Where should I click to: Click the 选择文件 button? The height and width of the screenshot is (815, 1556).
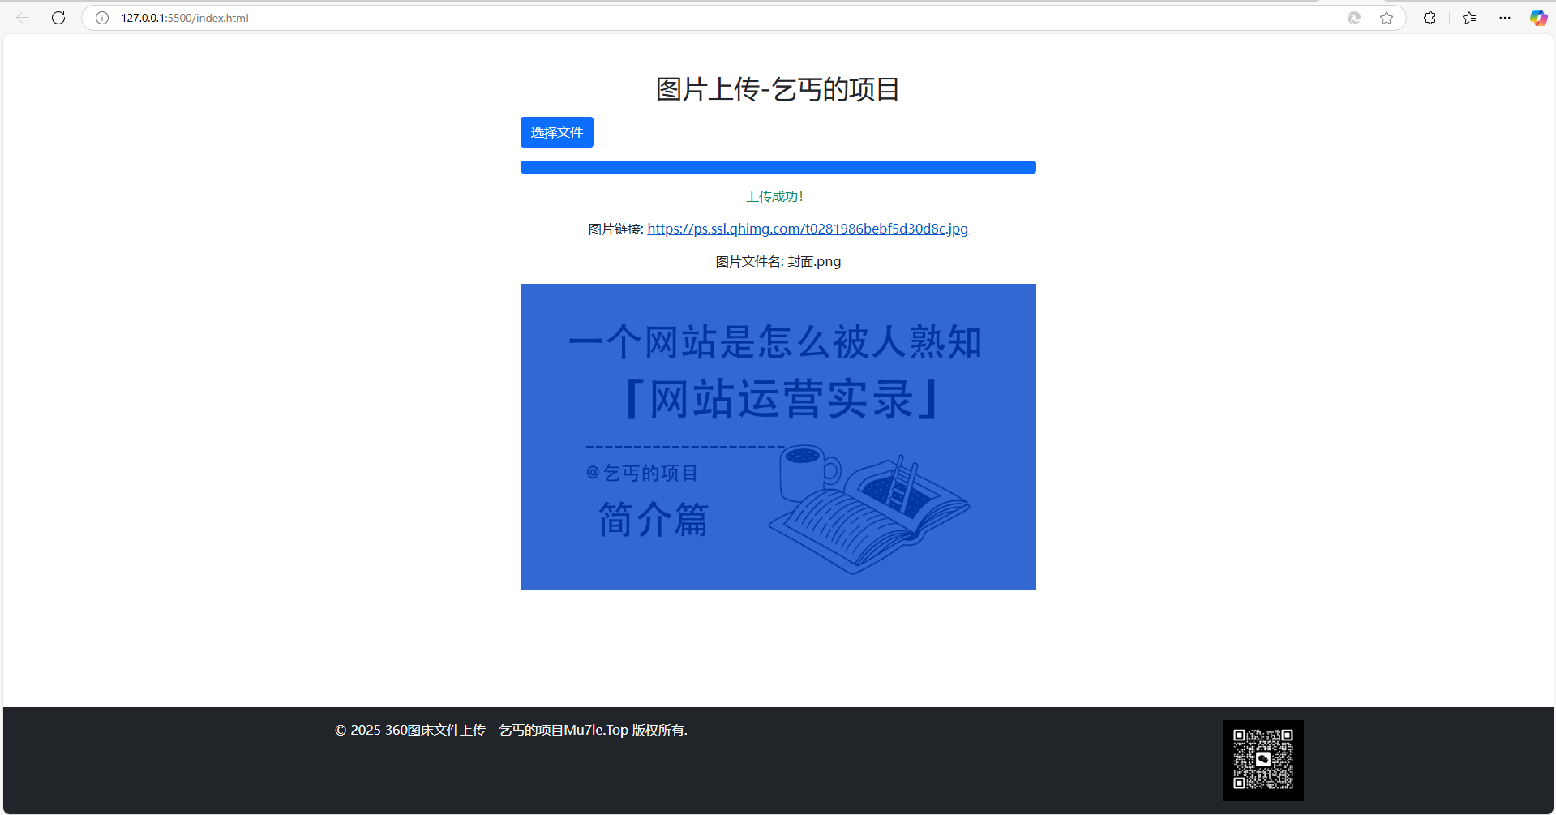[556, 132]
